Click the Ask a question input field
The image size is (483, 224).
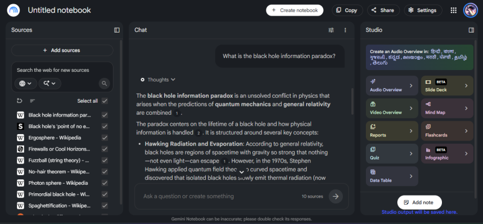[220, 196]
